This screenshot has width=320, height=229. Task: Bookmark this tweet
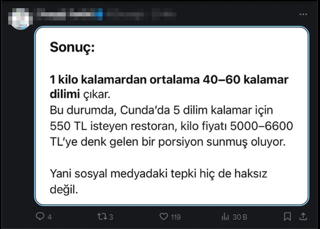(287, 216)
